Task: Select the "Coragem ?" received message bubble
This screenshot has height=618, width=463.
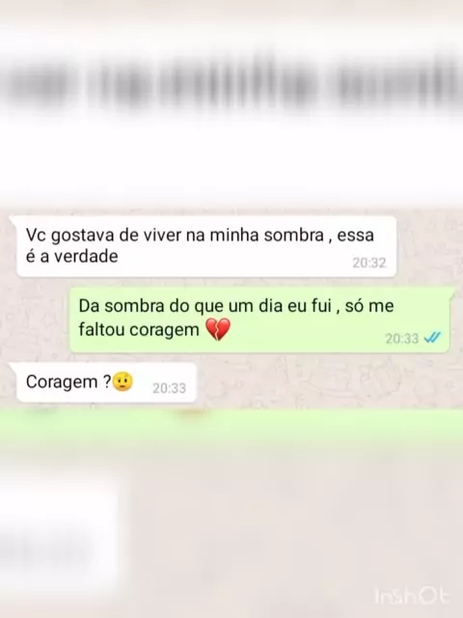Action: pyautogui.click(x=106, y=382)
